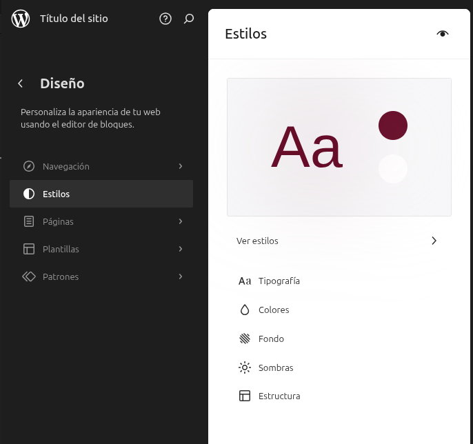Screen dimensions: 473x444
Task: Open Ver estilos to browse variations
Action: [x=338, y=241]
